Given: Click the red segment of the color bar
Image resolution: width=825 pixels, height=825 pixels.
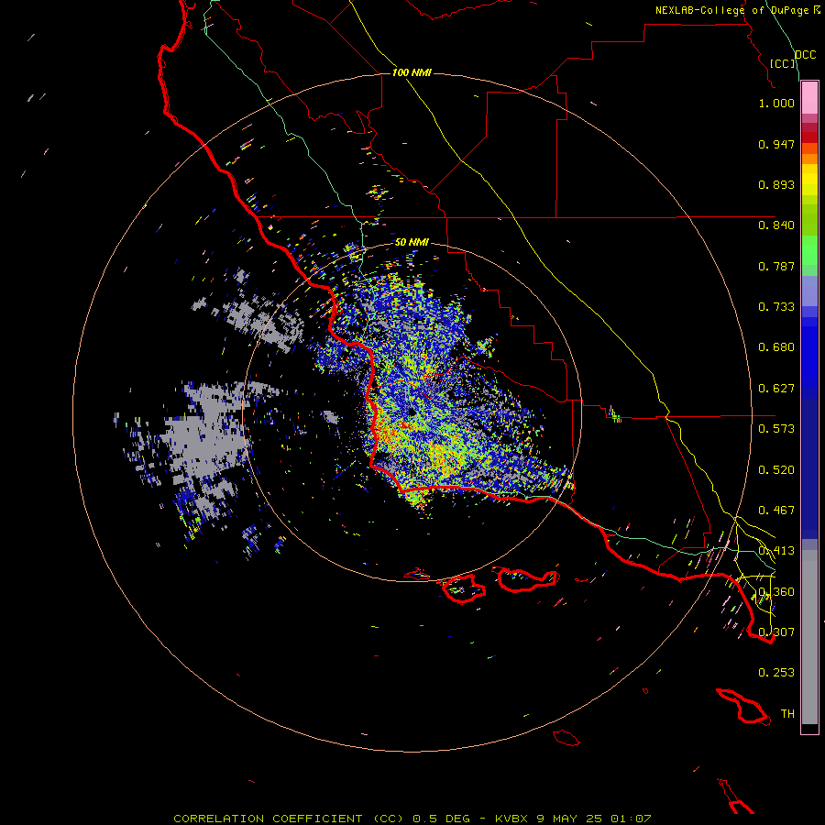Looking at the screenshot, I should [809, 137].
